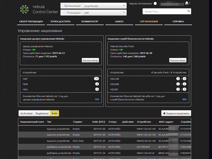Click the NSW device count badge
The height and width of the screenshot is (159, 212).
pyautogui.click(x=97, y=84)
